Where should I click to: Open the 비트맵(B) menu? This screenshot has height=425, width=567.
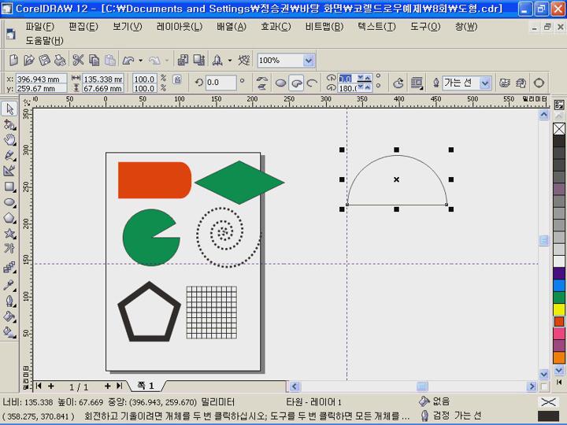coord(324,27)
